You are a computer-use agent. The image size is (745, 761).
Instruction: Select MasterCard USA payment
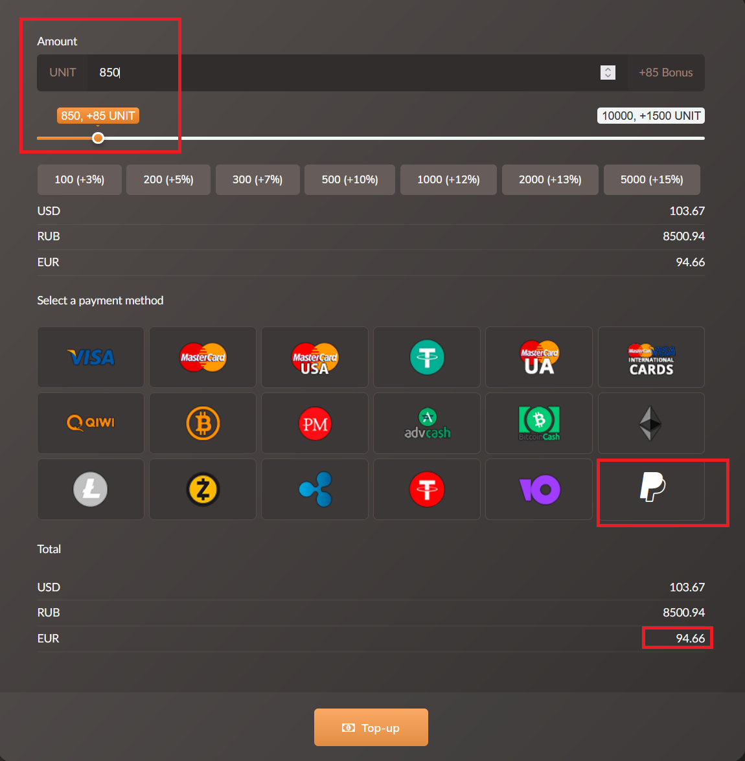point(315,357)
